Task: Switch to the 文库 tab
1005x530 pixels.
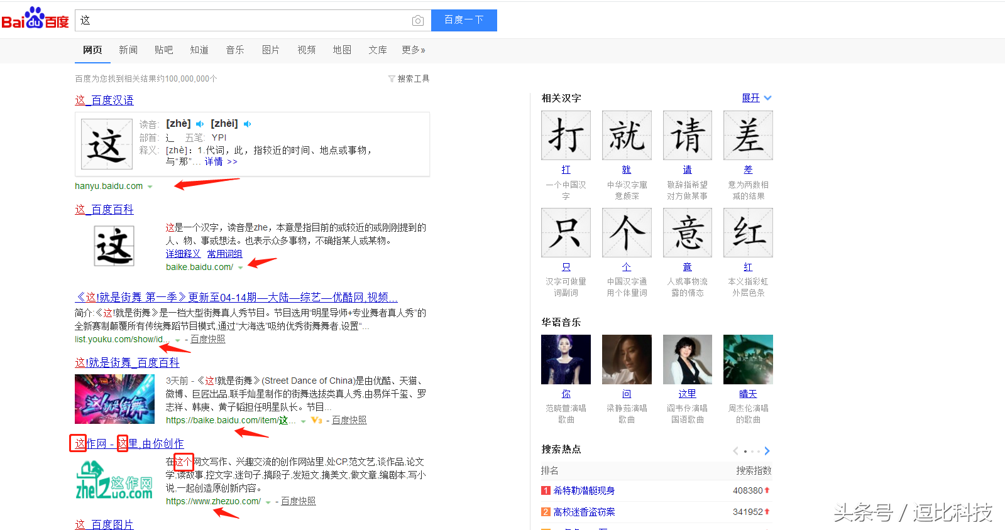Action: pos(378,50)
